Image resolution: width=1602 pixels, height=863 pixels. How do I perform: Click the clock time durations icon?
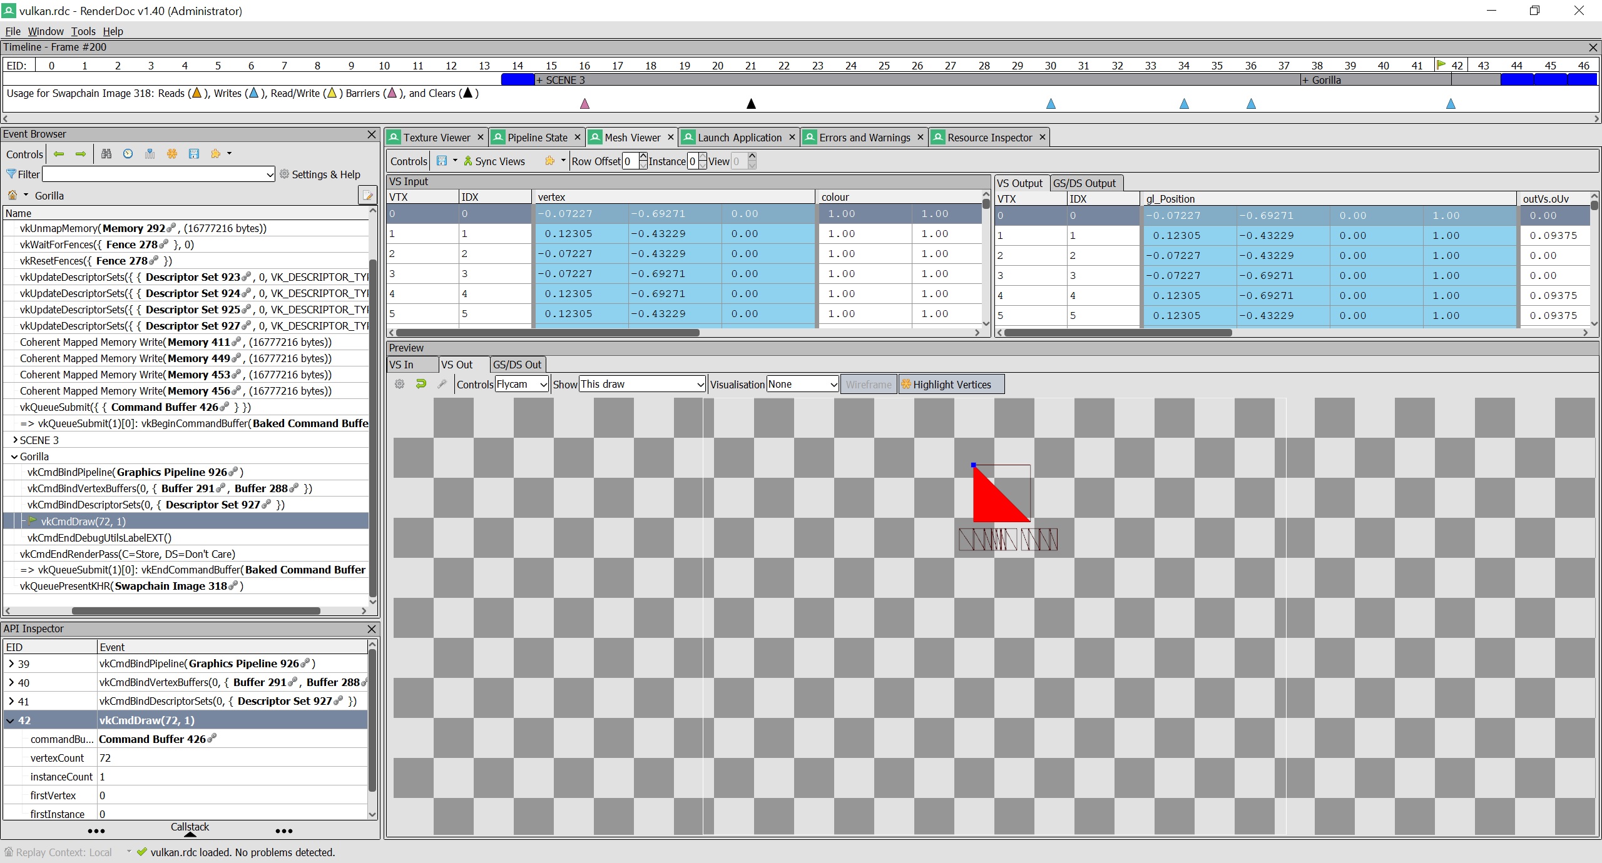coord(128,154)
